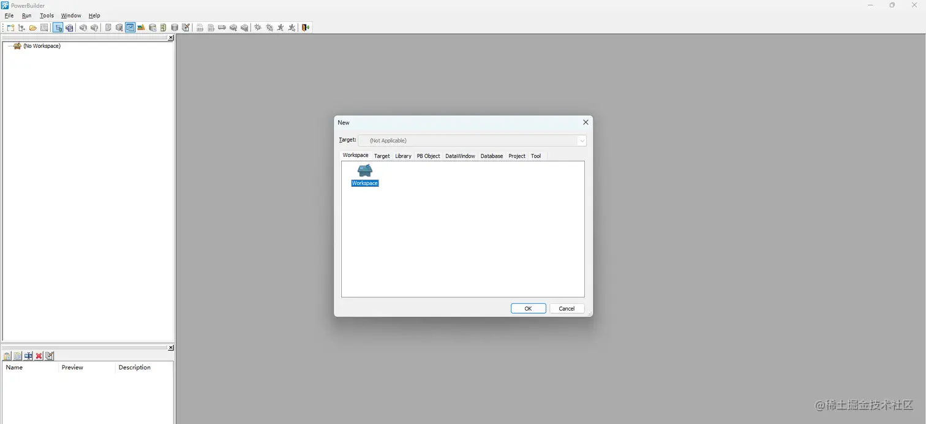Switch to the Library tab
926x424 pixels.
[404, 156]
